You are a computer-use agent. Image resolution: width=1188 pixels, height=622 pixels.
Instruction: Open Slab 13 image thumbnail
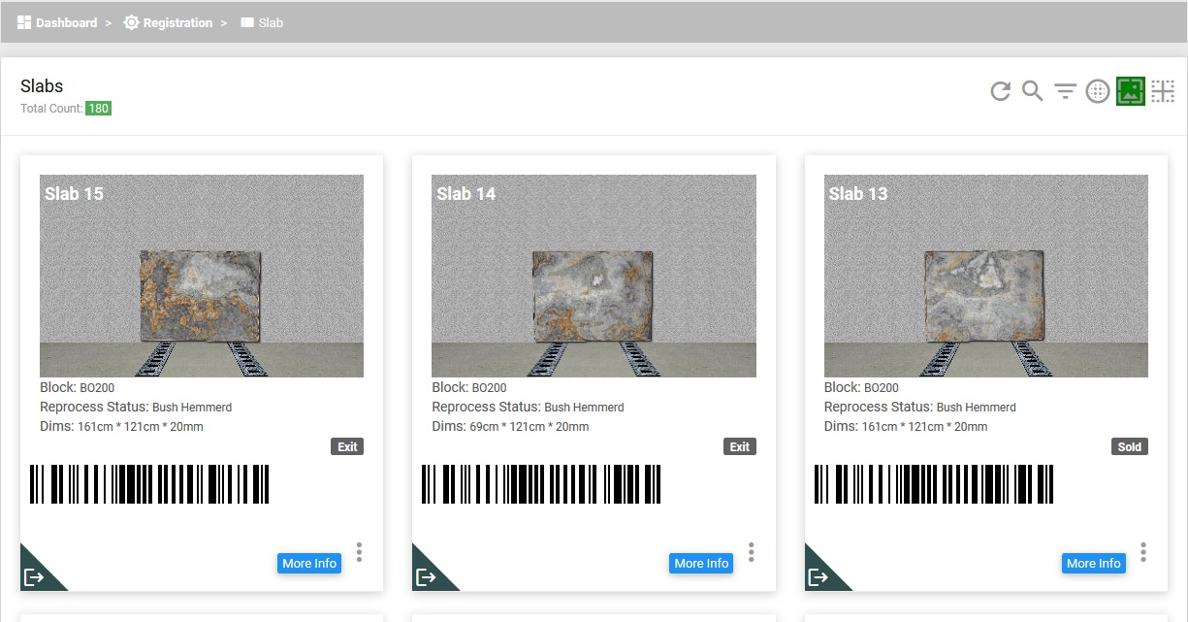pos(986,276)
